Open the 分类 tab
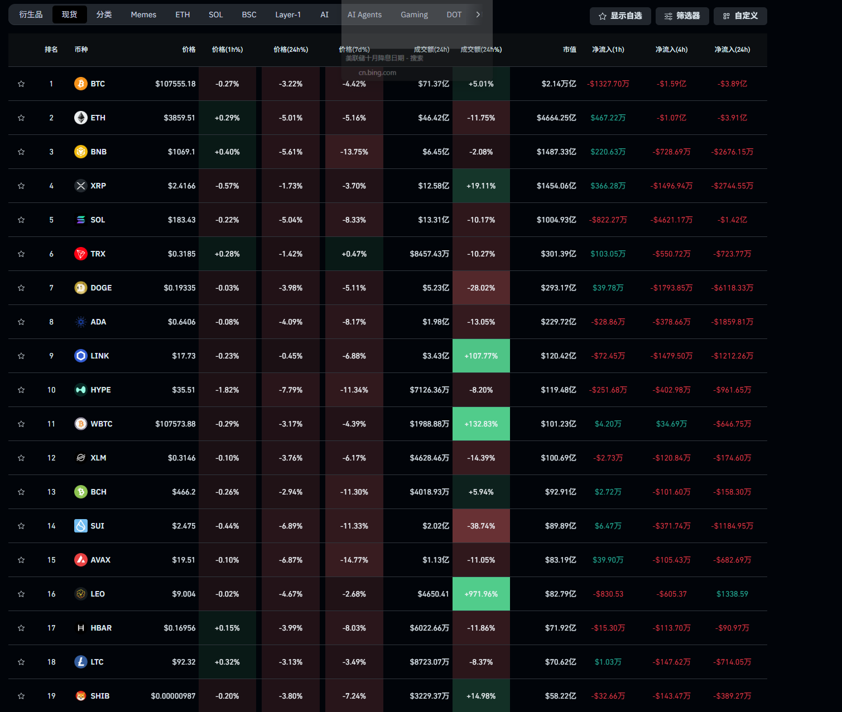This screenshot has width=842, height=712. (104, 14)
